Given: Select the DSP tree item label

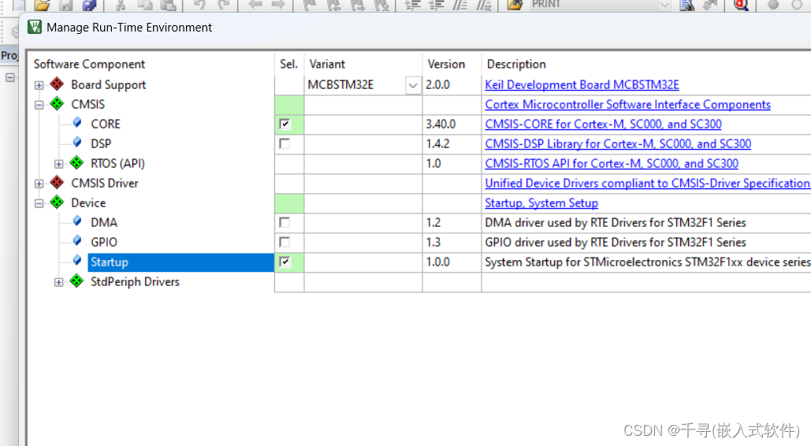Looking at the screenshot, I should tap(101, 144).
